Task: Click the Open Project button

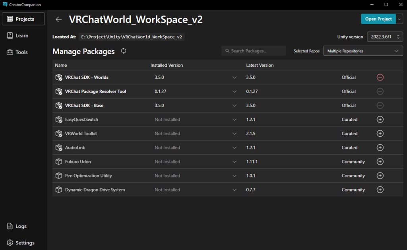Action: pyautogui.click(x=378, y=19)
